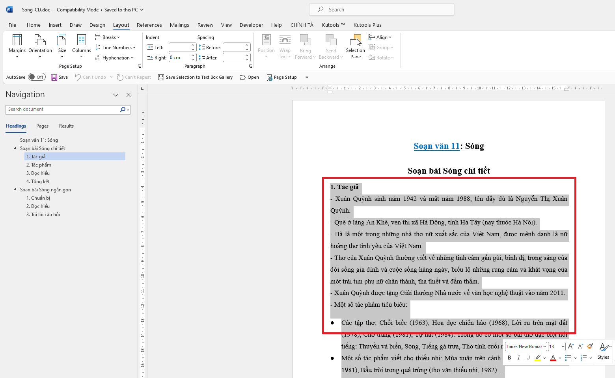This screenshot has width=615, height=378.
Task: Select heading 3. Trả lời câu hỏi
Action: pos(43,215)
